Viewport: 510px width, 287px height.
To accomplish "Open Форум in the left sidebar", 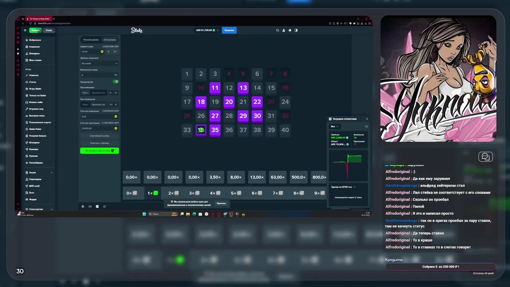I will pyautogui.click(x=33, y=199).
